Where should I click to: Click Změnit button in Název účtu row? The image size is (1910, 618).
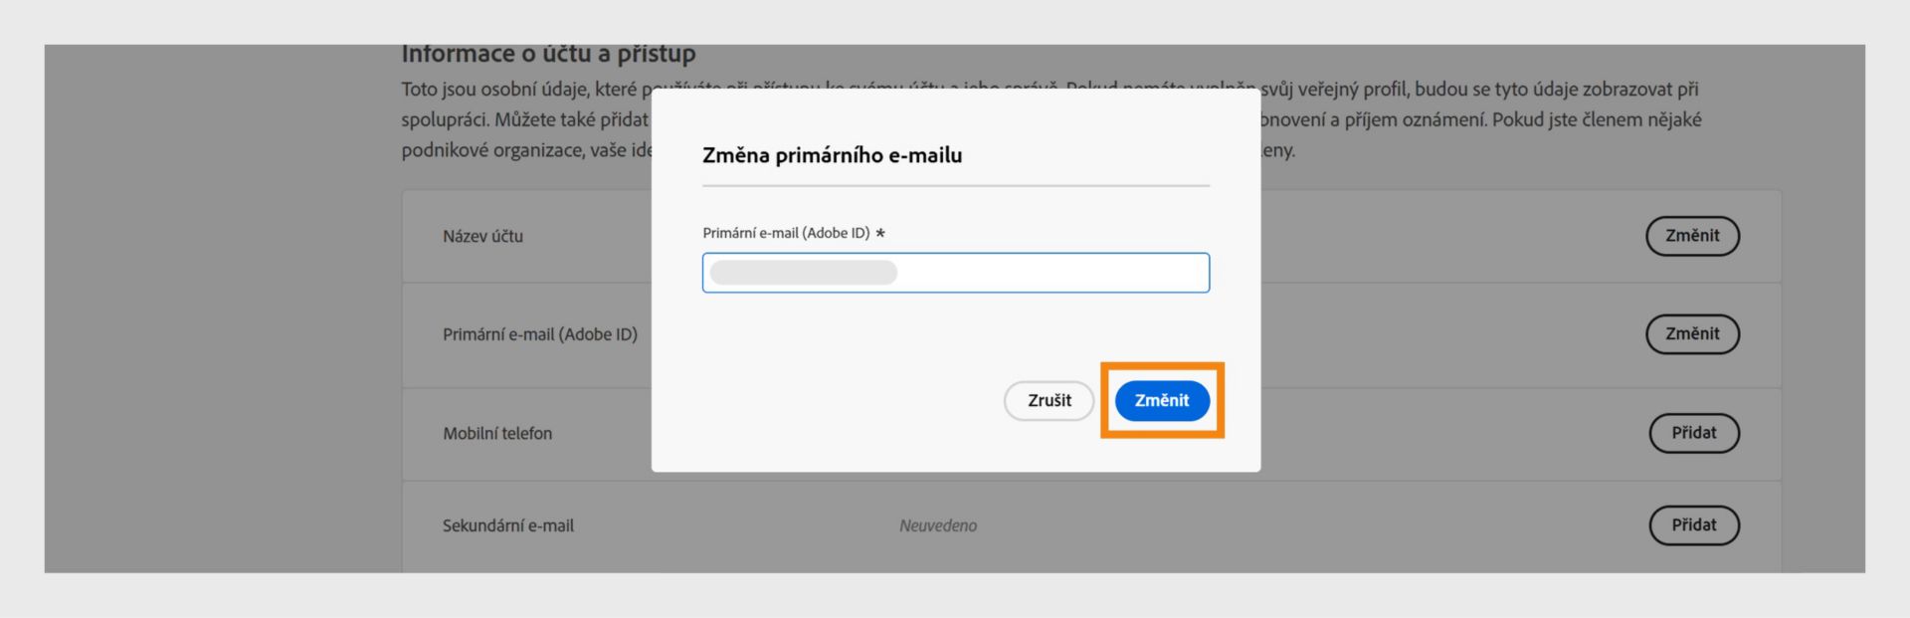pyautogui.click(x=1692, y=236)
